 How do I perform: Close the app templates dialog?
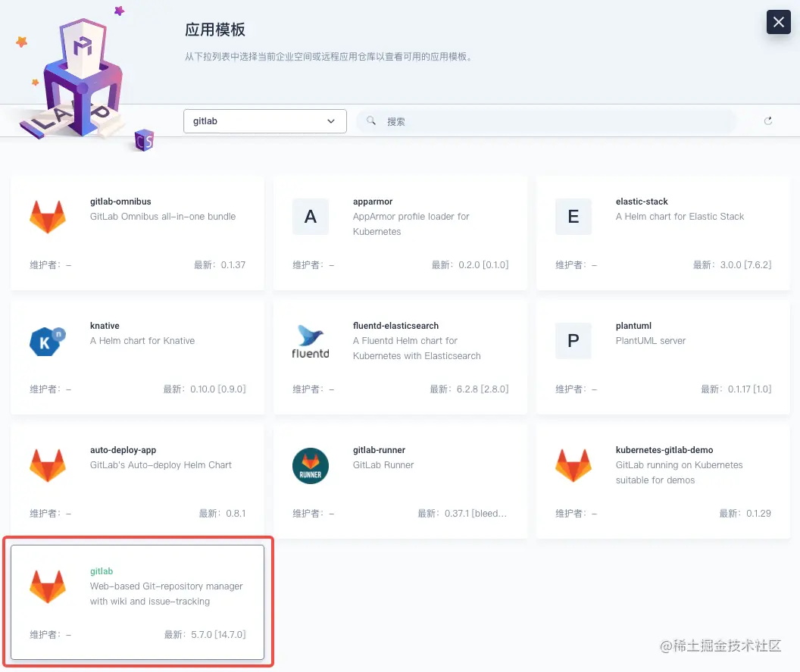[x=779, y=22]
